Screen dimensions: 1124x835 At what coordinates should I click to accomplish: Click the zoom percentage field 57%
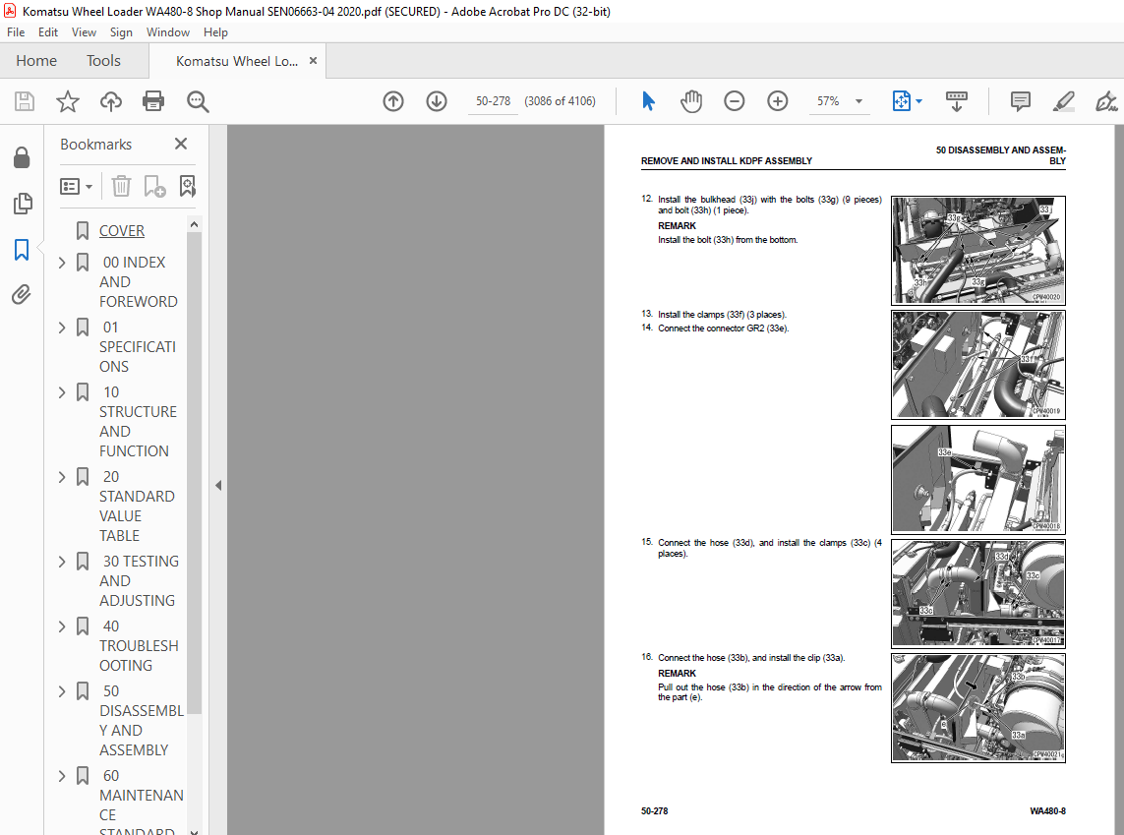(829, 101)
